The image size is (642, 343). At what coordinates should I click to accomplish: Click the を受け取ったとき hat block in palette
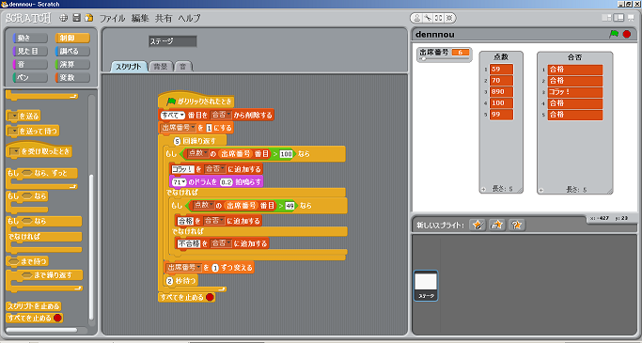pyautogui.click(x=39, y=150)
